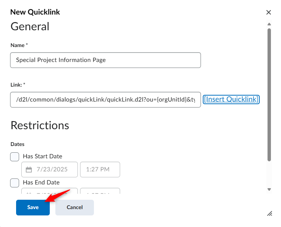This screenshot has width=281, height=227.
Task: Click the scrollbar down arrow
Action: pos(269,189)
